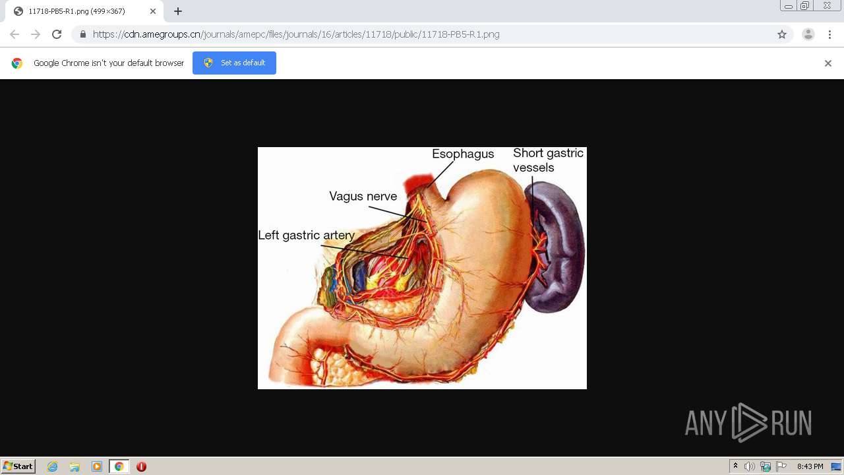Open the Chrome three-dot menu

click(x=829, y=34)
